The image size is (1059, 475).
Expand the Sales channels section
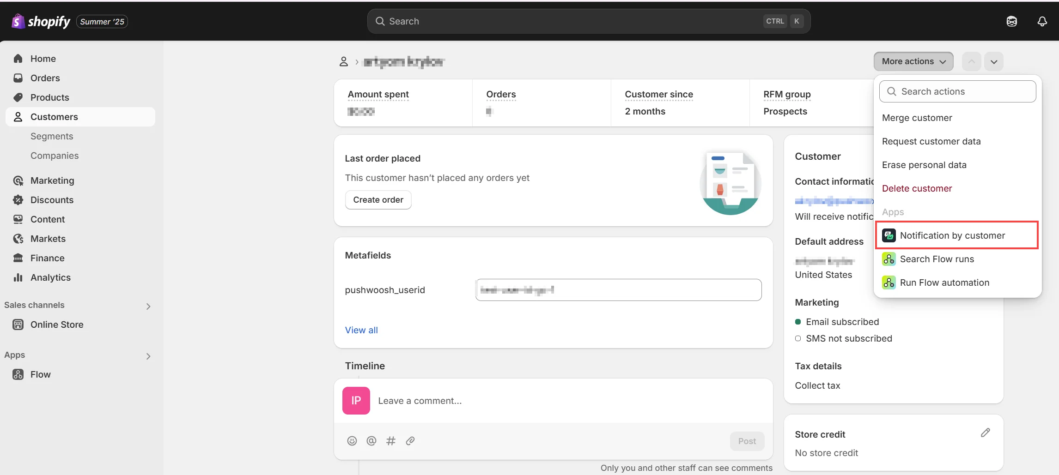tap(148, 306)
